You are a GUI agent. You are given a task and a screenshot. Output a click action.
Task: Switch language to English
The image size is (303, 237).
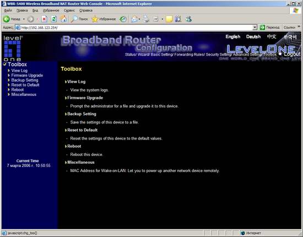pyautogui.click(x=233, y=36)
